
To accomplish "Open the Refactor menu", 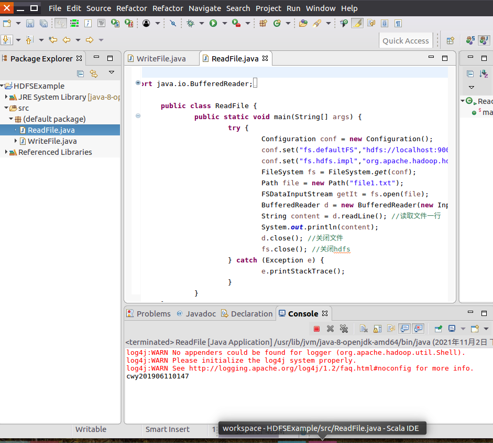I will pyautogui.click(x=132, y=8).
